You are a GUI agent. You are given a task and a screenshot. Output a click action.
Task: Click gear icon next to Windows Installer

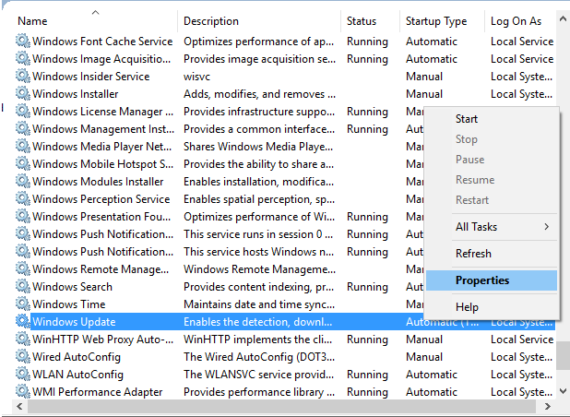pyautogui.click(x=23, y=93)
